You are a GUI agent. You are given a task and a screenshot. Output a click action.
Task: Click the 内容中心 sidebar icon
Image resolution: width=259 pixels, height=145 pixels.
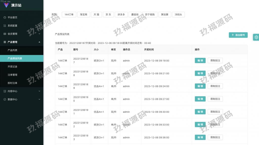coord(5,91)
